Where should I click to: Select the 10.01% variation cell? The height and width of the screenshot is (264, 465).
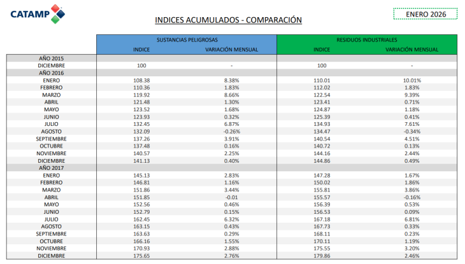coord(411,80)
